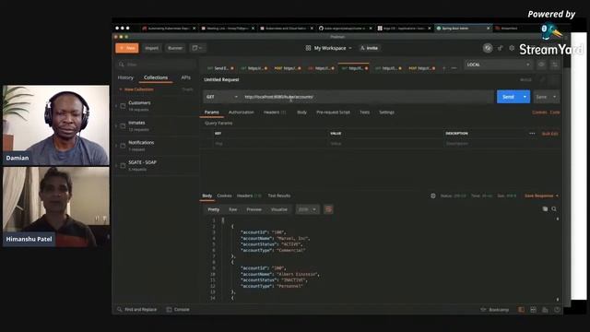Select the Tests request tab
Screen dimensions: 590x332
point(365,113)
